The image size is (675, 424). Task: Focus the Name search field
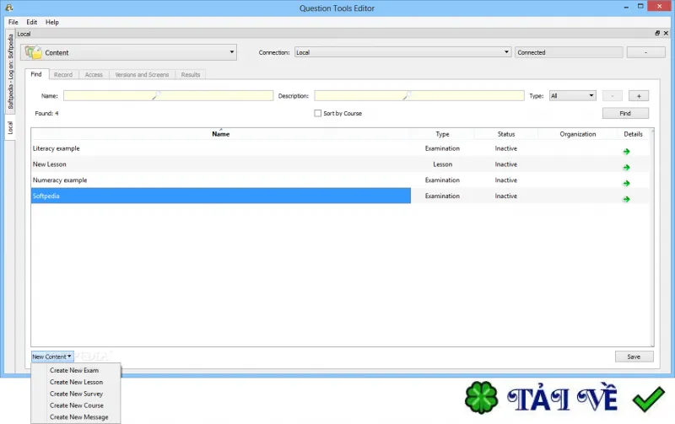(x=168, y=95)
